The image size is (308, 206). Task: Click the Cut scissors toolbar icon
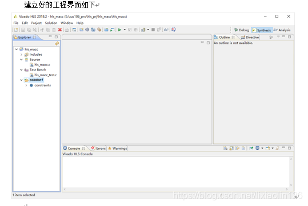tap(42, 30)
